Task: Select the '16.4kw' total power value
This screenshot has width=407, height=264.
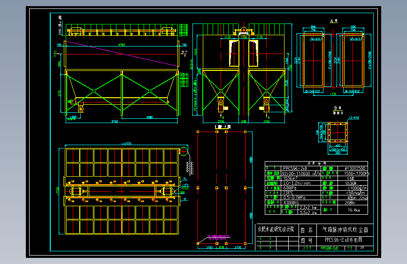Action: [354, 210]
